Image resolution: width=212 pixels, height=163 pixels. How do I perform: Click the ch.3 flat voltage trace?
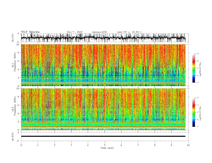click(x=103, y=136)
